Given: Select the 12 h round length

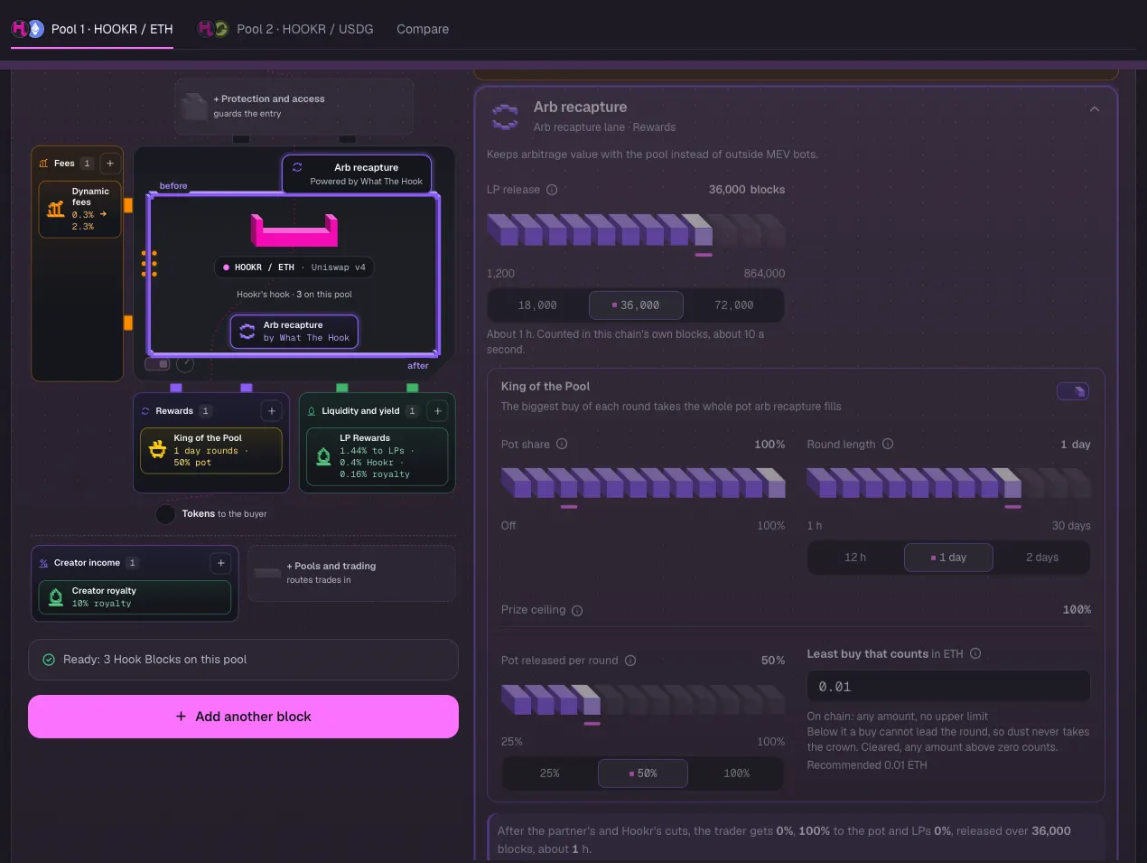Looking at the screenshot, I should click(855, 558).
